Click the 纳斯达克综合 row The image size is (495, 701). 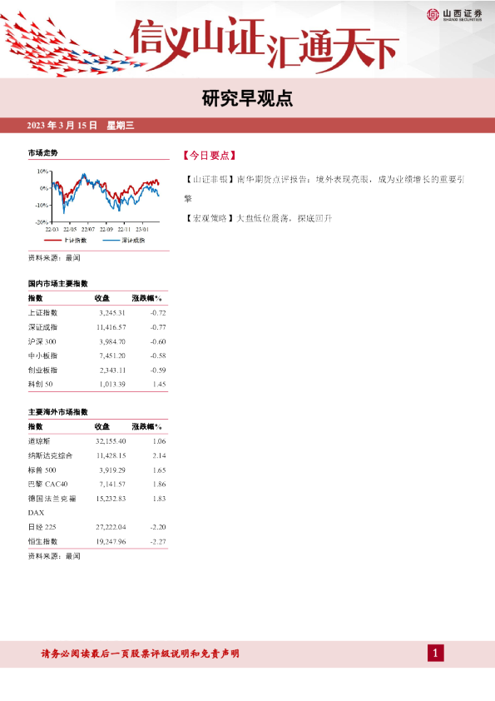point(97,455)
